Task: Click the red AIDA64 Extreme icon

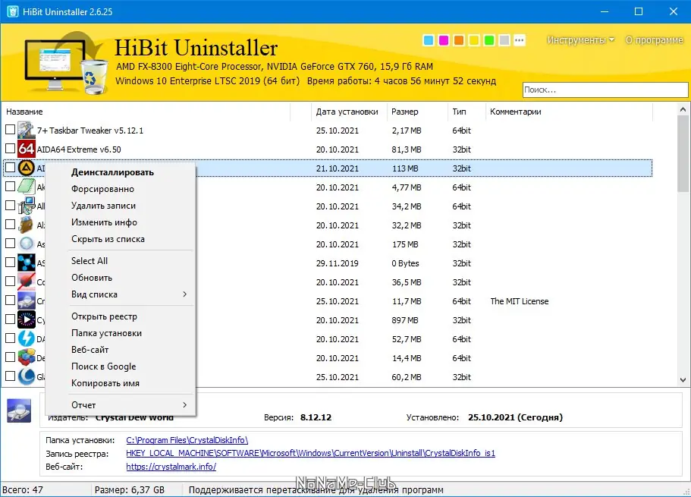Action: click(x=26, y=149)
